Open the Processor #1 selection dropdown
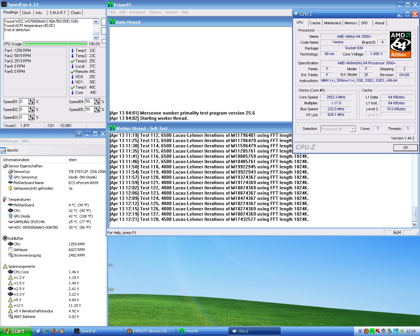 tap(353, 129)
